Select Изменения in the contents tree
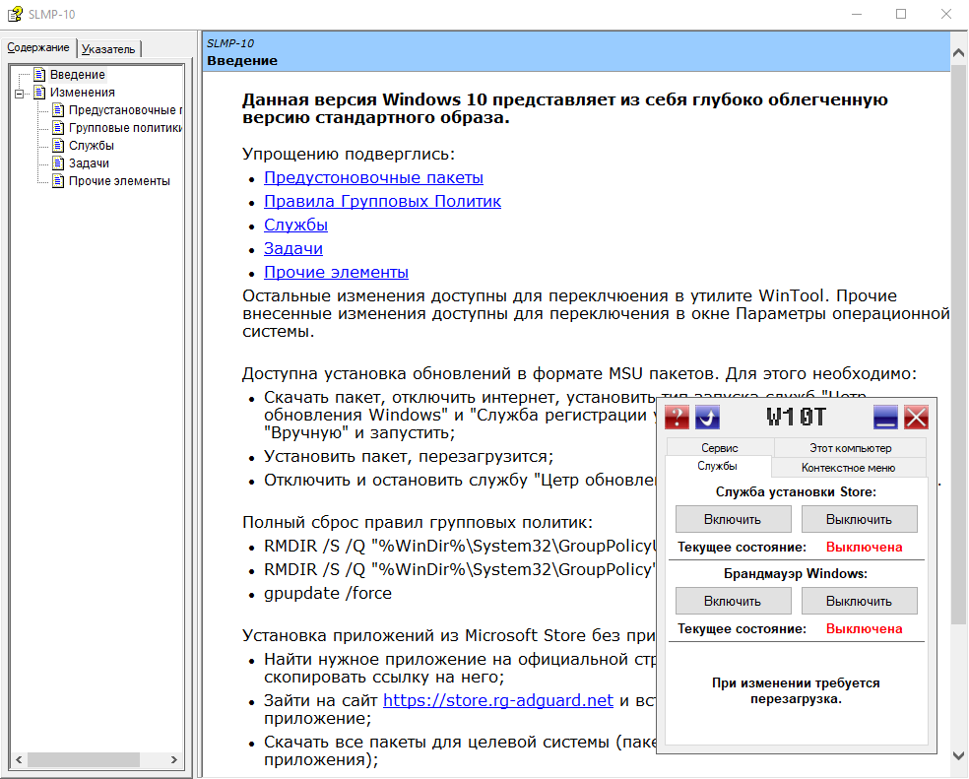 pyautogui.click(x=82, y=93)
